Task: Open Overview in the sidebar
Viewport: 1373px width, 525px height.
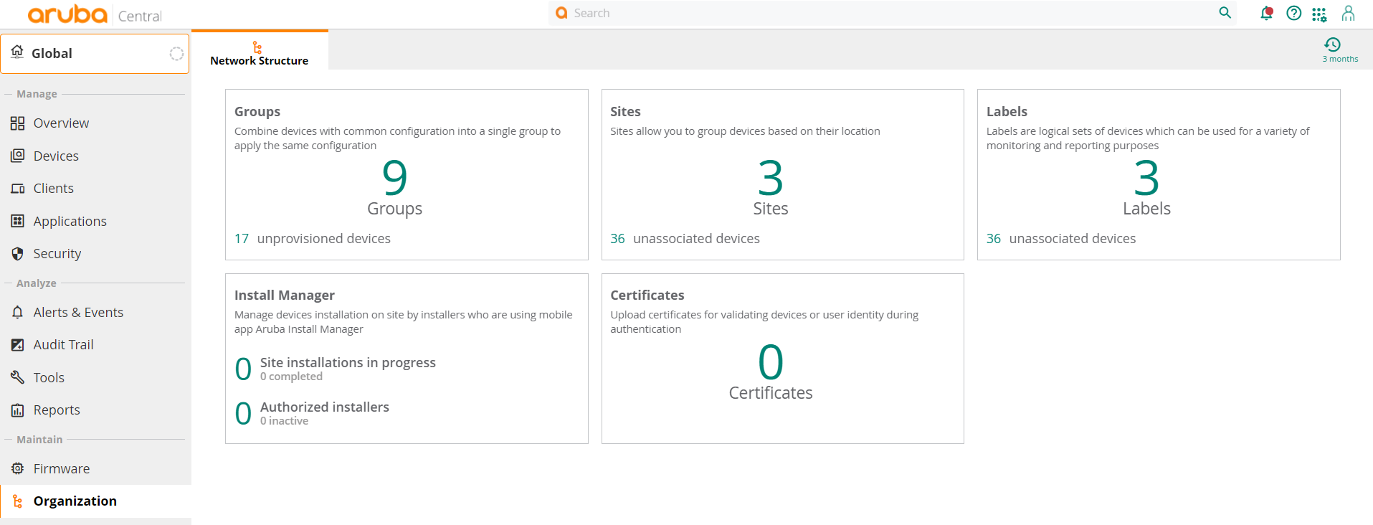Action: [61, 123]
